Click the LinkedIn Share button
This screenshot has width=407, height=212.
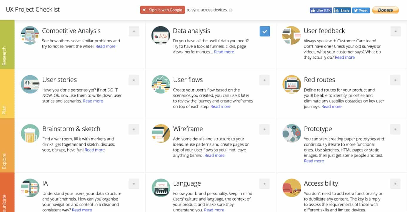pos(342,11)
